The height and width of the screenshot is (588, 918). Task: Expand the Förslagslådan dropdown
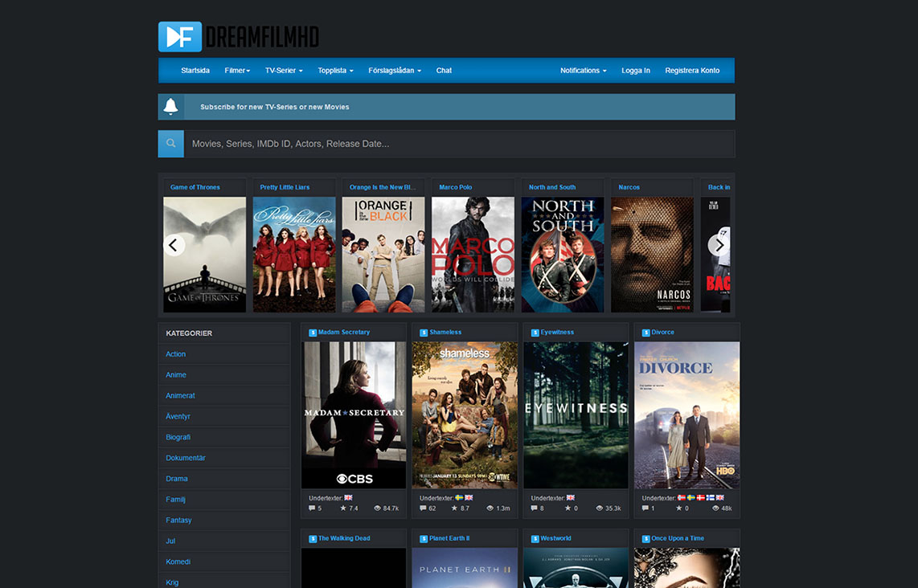pyautogui.click(x=395, y=70)
